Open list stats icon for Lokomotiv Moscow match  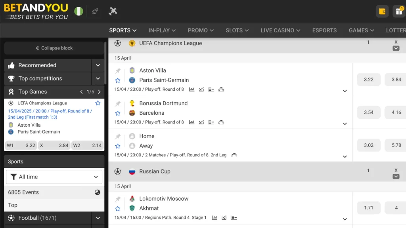tap(234, 218)
